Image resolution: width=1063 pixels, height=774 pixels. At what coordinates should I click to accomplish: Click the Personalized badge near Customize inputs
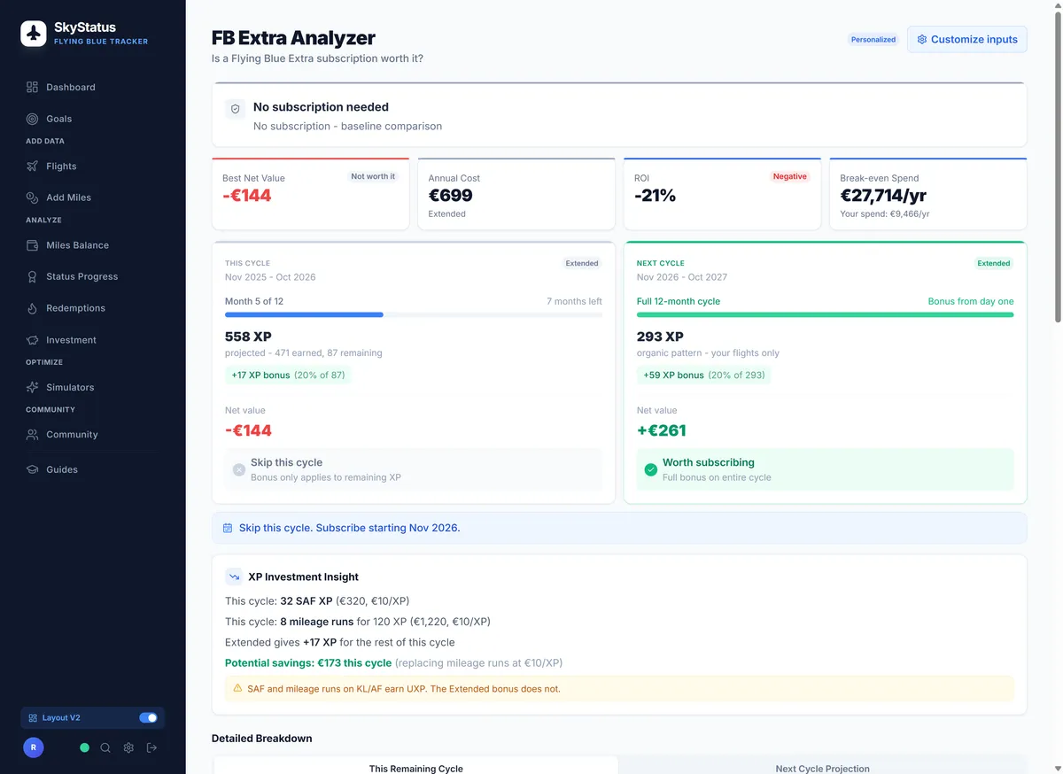[x=873, y=39]
